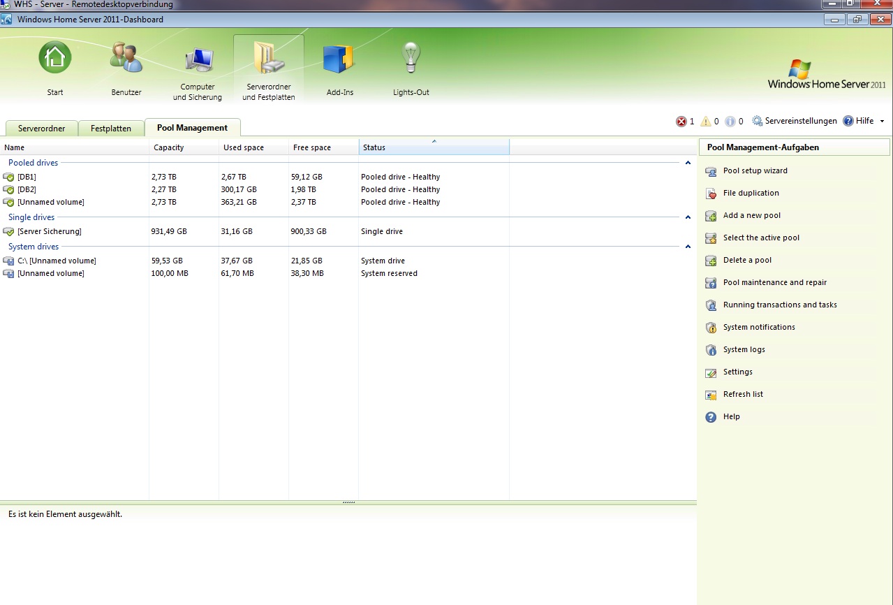Open the System notifications link

click(x=759, y=327)
